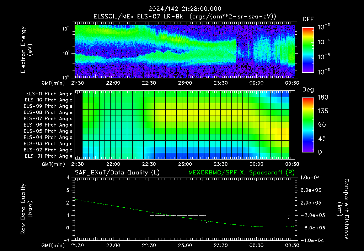The image size is (364, 251).
Task: Select the ELS-11 Pitch Angle row label
Action: point(49,94)
